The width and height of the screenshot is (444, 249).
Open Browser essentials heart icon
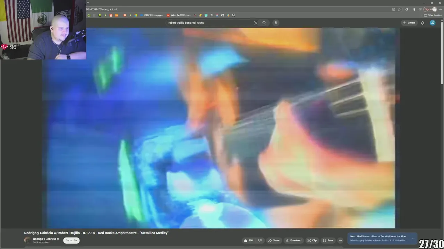420,9
